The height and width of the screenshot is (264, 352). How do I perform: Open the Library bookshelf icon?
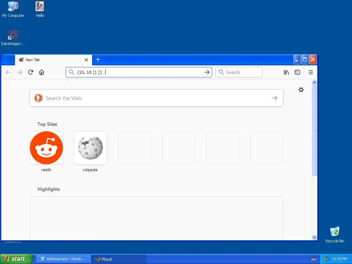pyautogui.click(x=286, y=72)
